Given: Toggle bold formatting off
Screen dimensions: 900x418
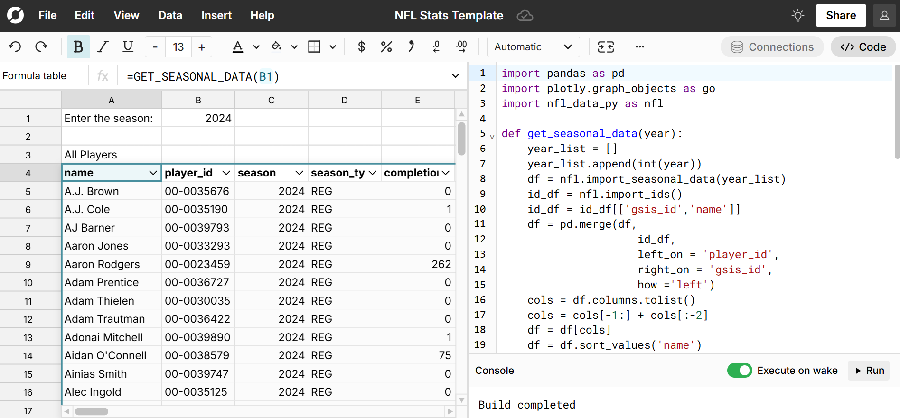Looking at the screenshot, I should coord(78,46).
